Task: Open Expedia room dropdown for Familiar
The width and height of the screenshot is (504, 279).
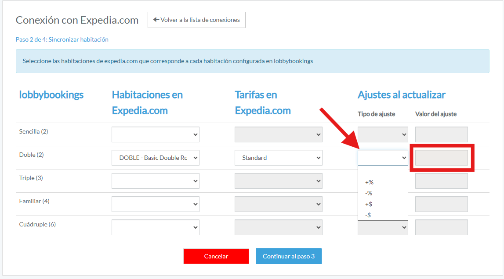Action: 156,204
